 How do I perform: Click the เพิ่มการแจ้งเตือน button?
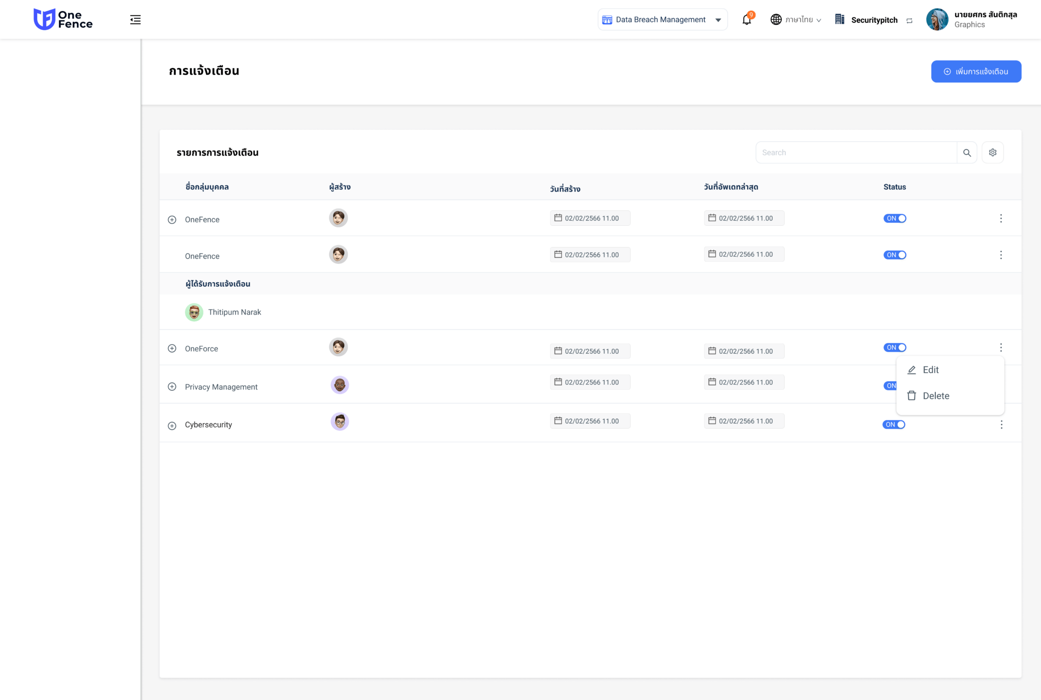(975, 71)
